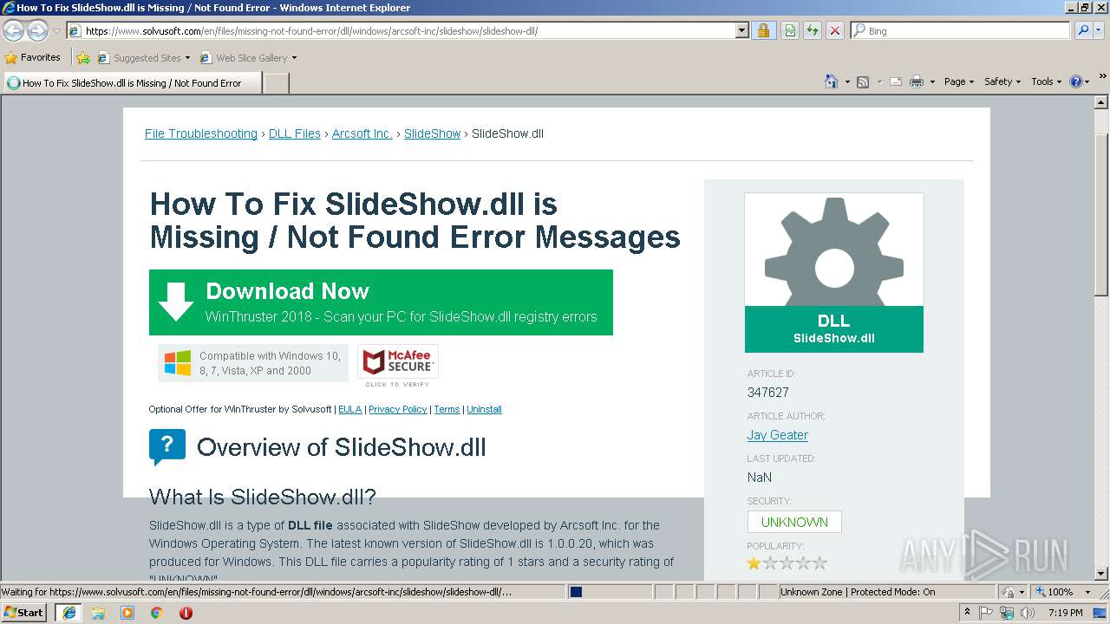Expand the Print options dropdown arrow
This screenshot has width=1110, height=624.
932,82
